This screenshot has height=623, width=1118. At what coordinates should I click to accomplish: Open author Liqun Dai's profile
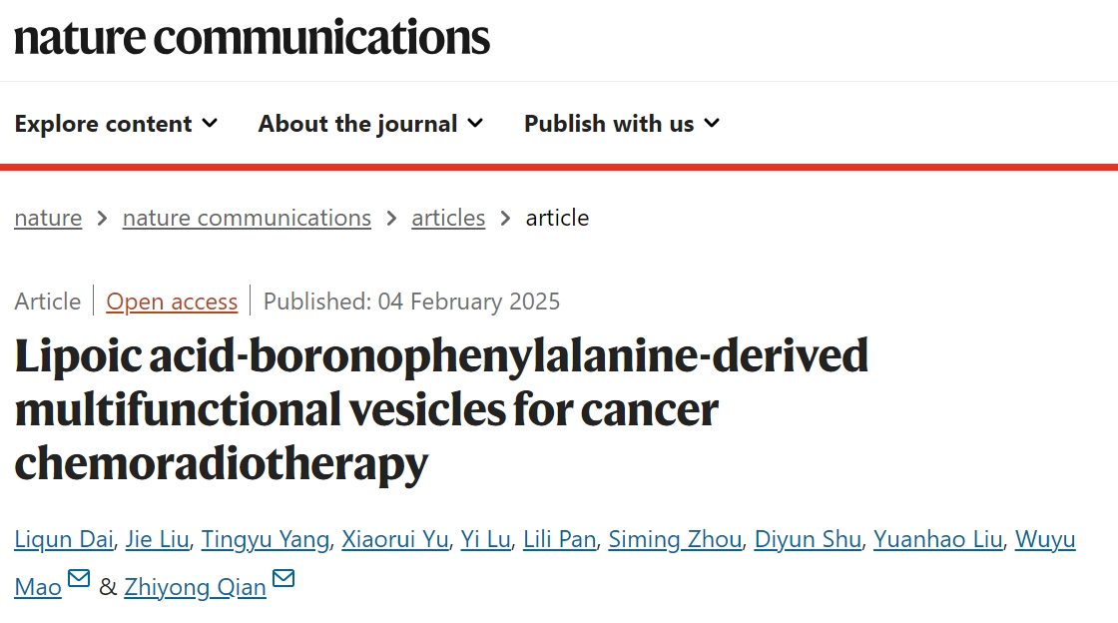click(65, 540)
